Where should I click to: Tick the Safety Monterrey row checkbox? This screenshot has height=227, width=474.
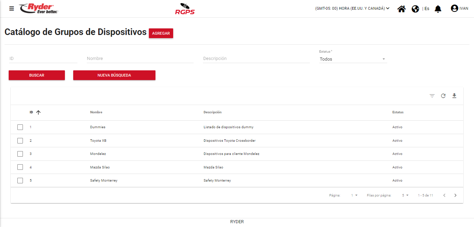pos(20,181)
